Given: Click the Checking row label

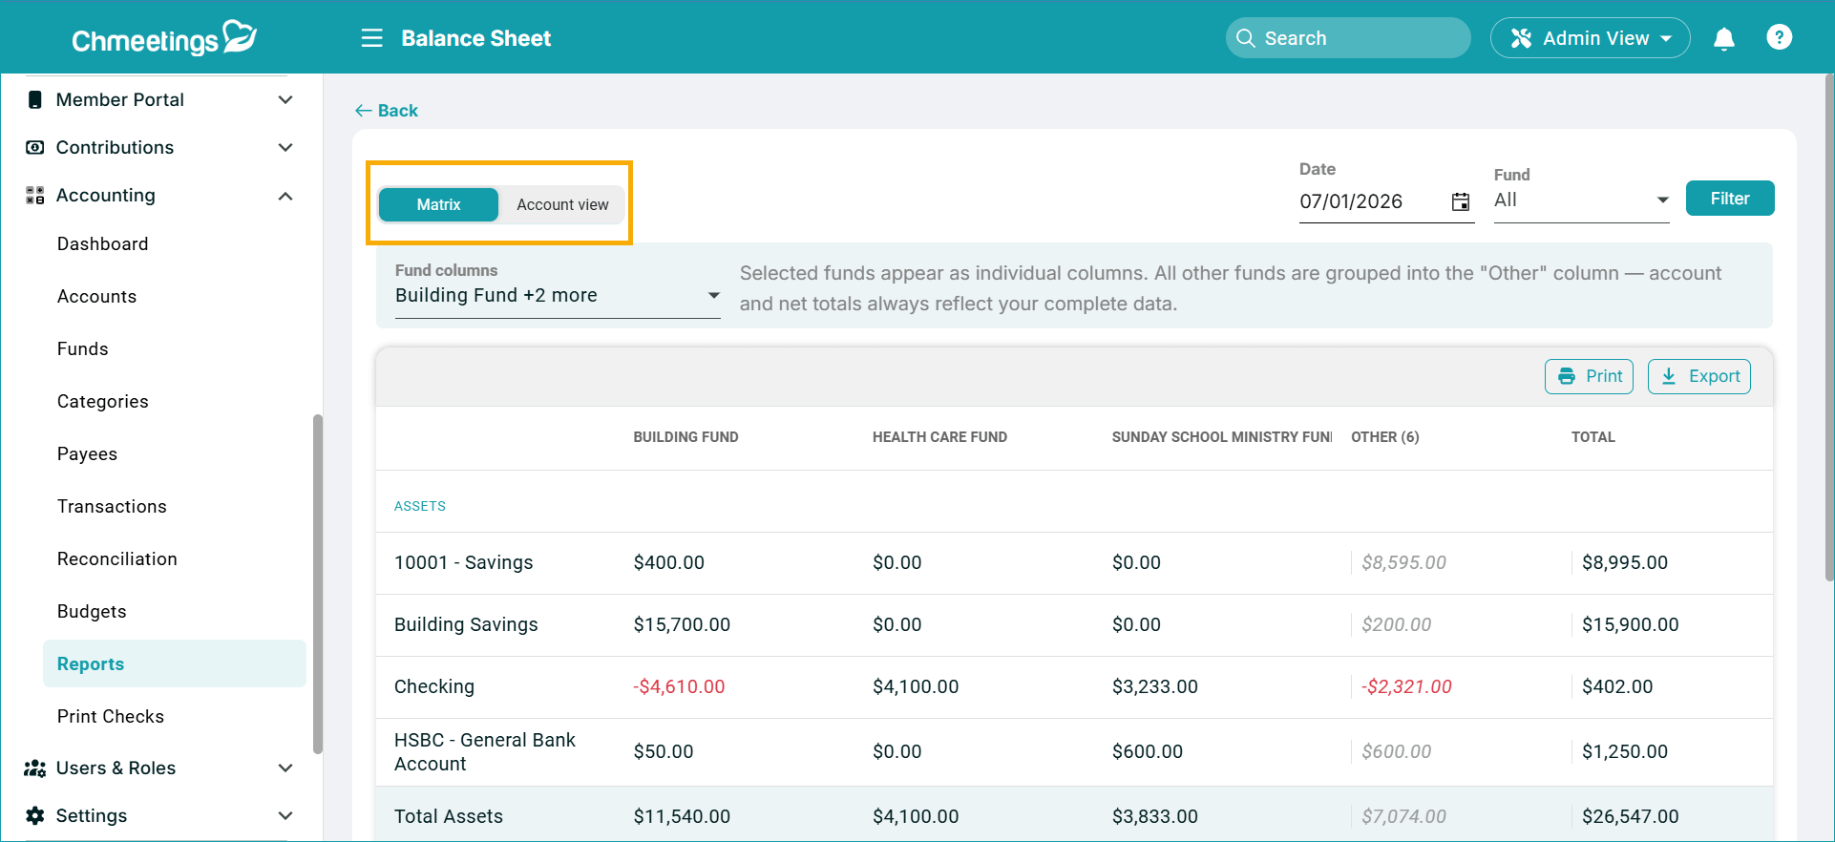Looking at the screenshot, I should 434,686.
